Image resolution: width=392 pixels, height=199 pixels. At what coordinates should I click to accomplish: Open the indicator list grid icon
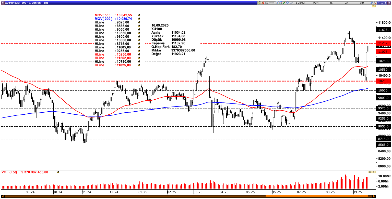click(277, 3)
